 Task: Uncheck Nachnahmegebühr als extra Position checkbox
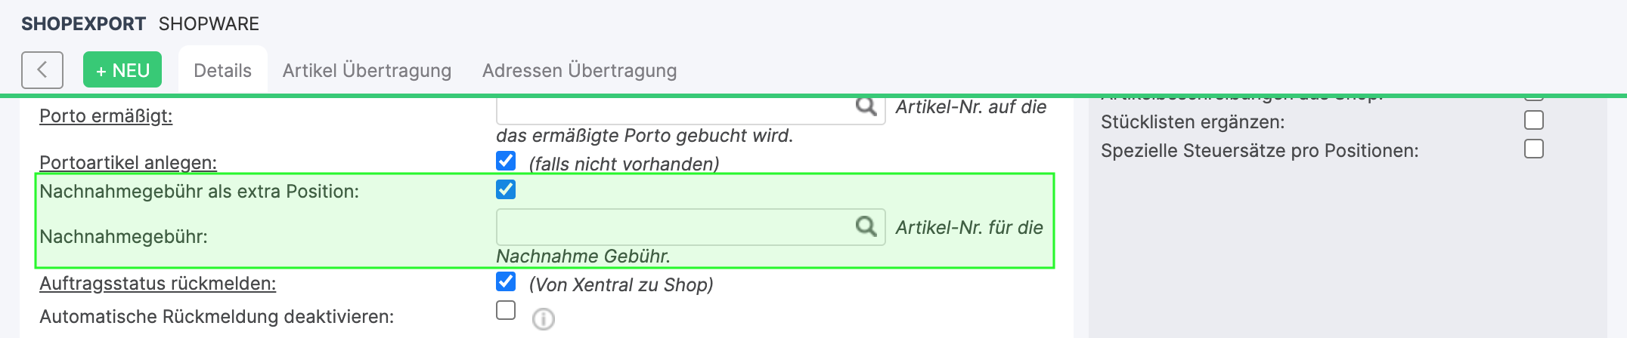(x=506, y=189)
